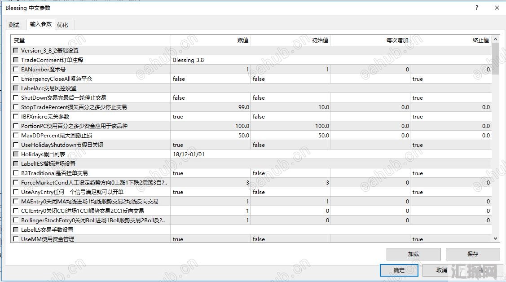Open the 优化 tab

(x=62, y=25)
